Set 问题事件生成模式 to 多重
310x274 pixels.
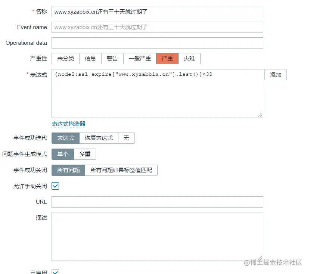pyautogui.click(x=85, y=154)
